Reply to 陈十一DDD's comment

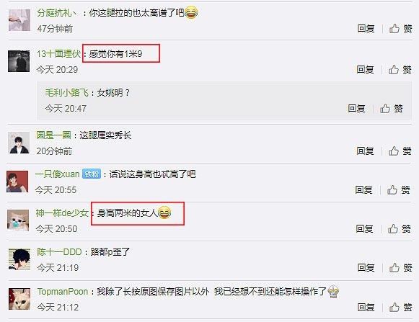coord(366,267)
